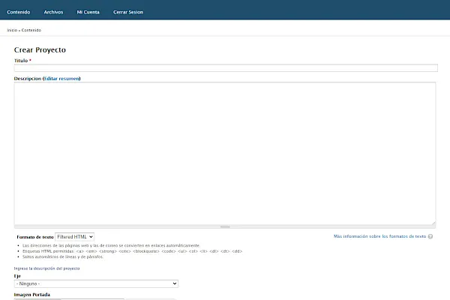Open the Contenido menu item
Image resolution: width=450 pixels, height=300 pixels.
(x=19, y=12)
